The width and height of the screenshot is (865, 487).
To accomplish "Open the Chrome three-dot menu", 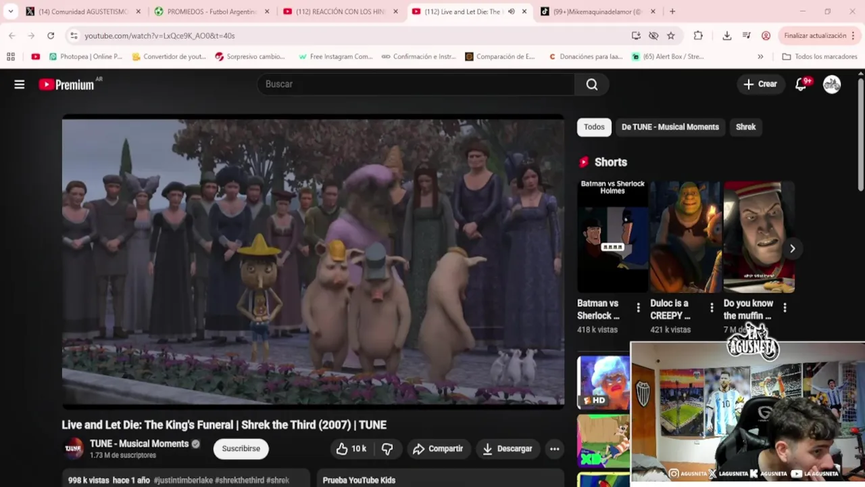I will [854, 35].
